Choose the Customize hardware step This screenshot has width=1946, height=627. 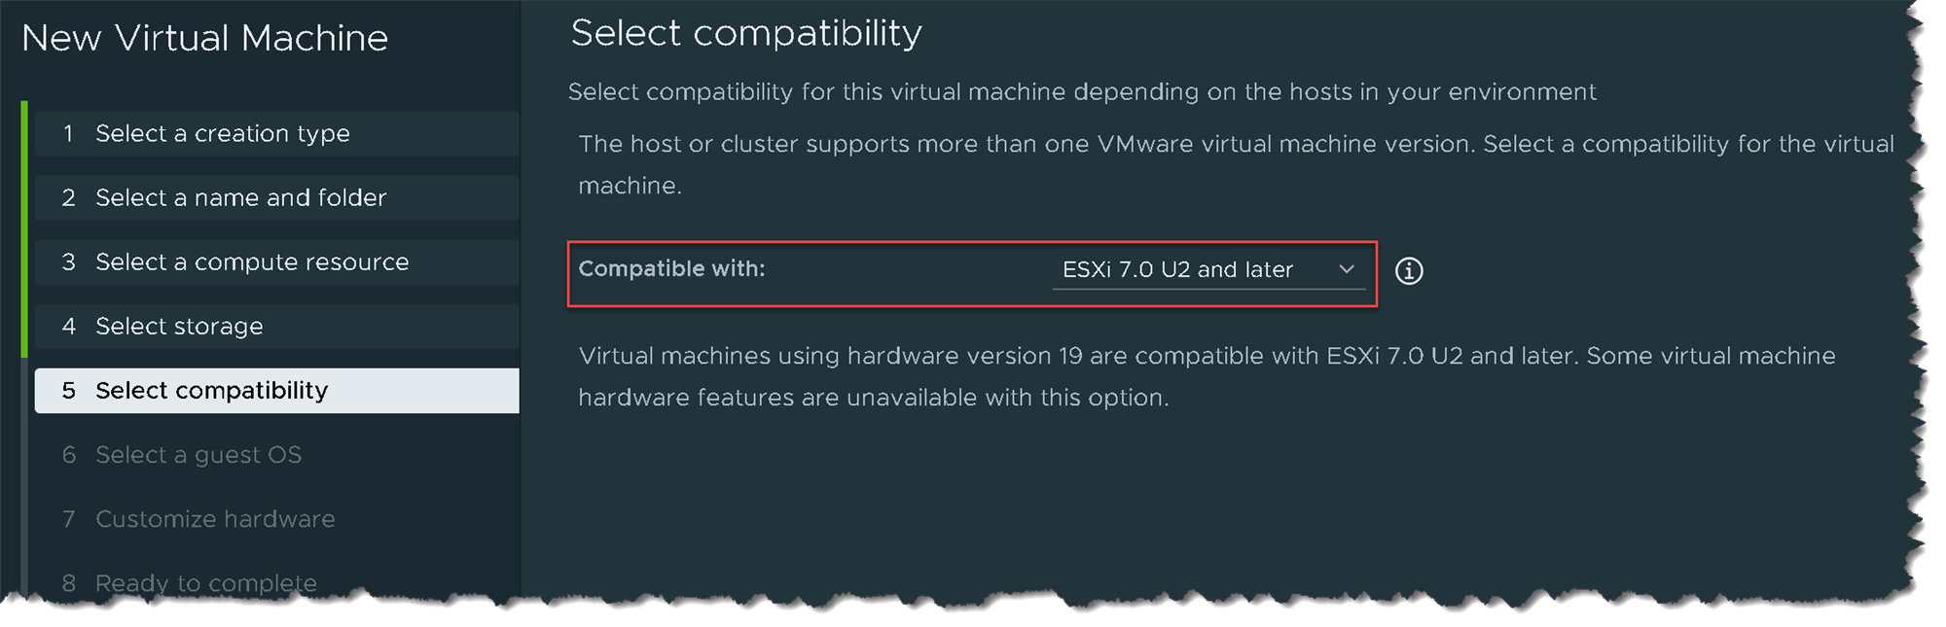tap(215, 518)
